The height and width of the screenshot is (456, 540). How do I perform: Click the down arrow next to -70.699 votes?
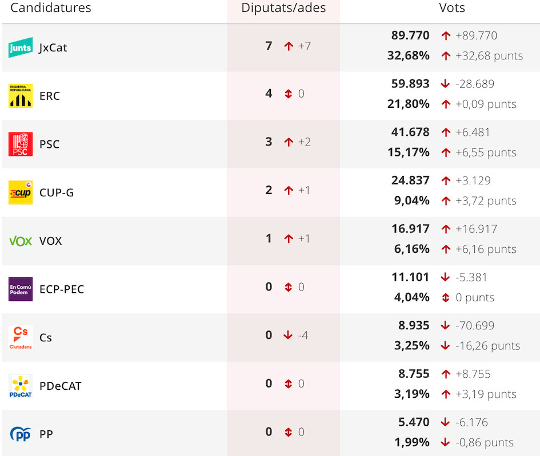[445, 325]
